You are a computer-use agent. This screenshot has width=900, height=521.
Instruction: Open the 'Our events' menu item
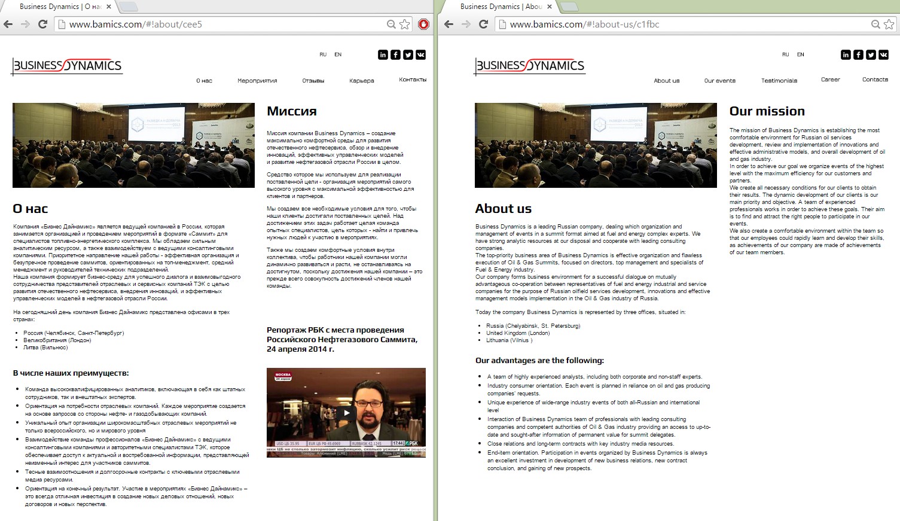(720, 81)
